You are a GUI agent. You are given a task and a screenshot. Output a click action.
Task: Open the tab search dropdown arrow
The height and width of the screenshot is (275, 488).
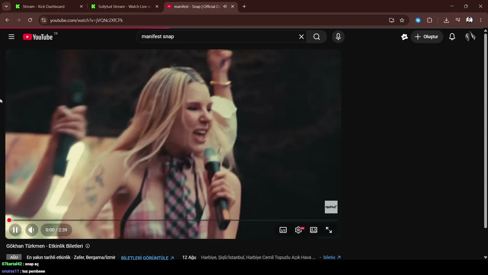click(6, 6)
